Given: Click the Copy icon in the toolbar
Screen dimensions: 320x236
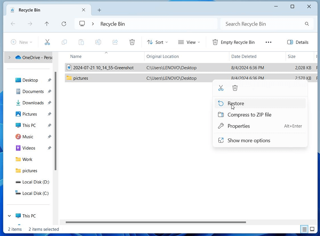Looking at the screenshot, I should point(64,42).
